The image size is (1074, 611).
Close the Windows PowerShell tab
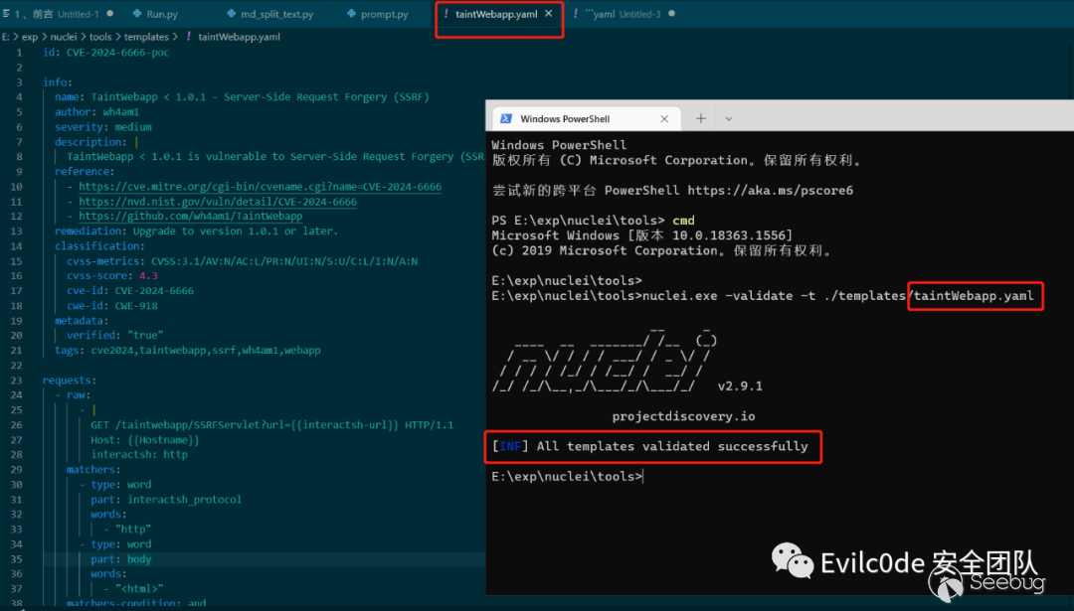[x=664, y=118]
